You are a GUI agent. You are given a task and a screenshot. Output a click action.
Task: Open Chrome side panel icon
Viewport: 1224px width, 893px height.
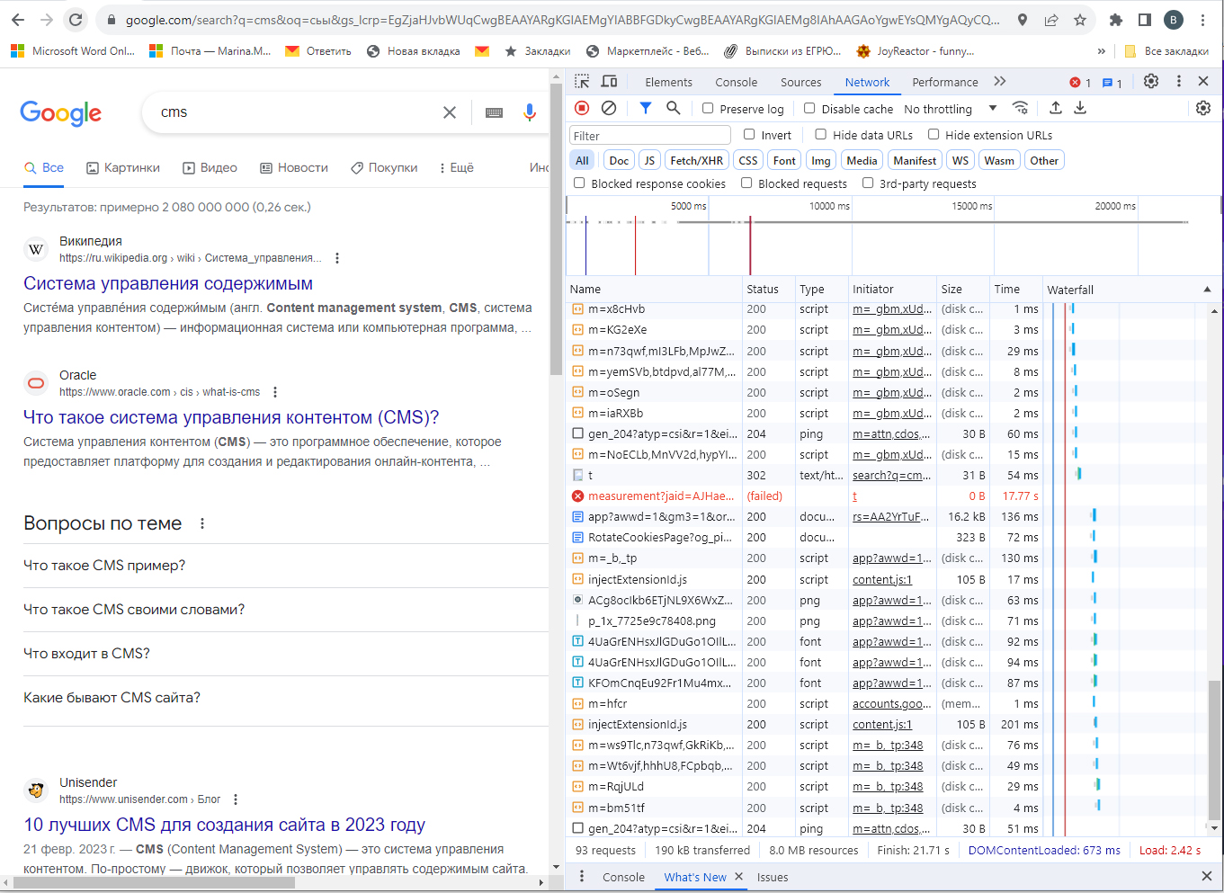pos(1145,20)
